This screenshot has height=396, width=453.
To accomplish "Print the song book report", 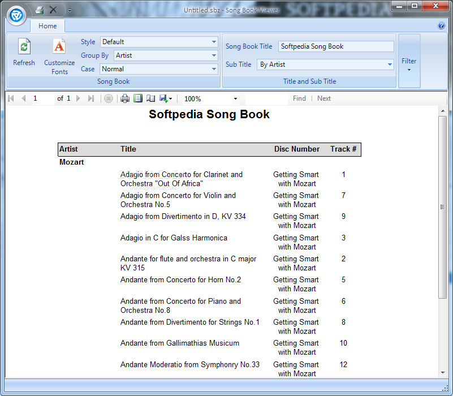I will [125, 98].
